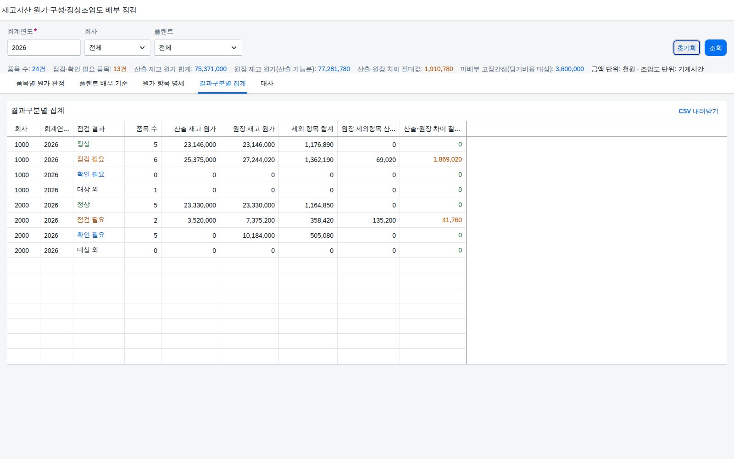Open the 플랜트 dropdown
Screen dimensions: 734x459
coord(198,48)
